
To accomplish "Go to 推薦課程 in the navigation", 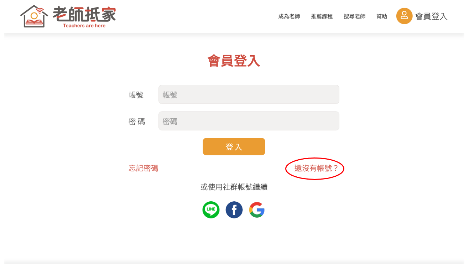I will (322, 16).
